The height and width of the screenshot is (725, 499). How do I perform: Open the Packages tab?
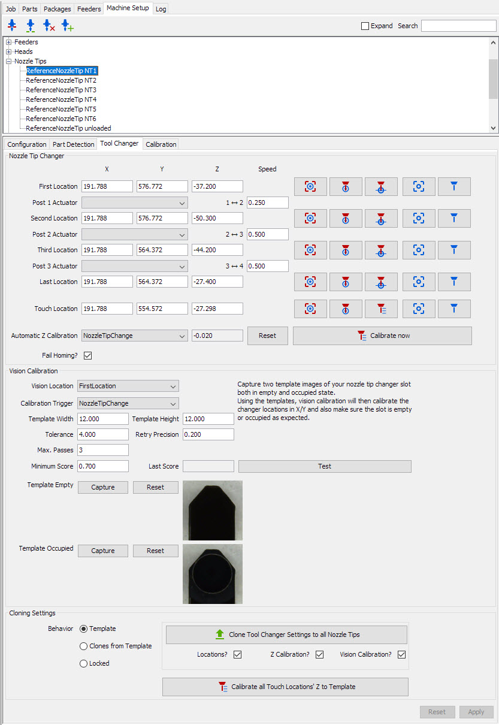coord(57,9)
